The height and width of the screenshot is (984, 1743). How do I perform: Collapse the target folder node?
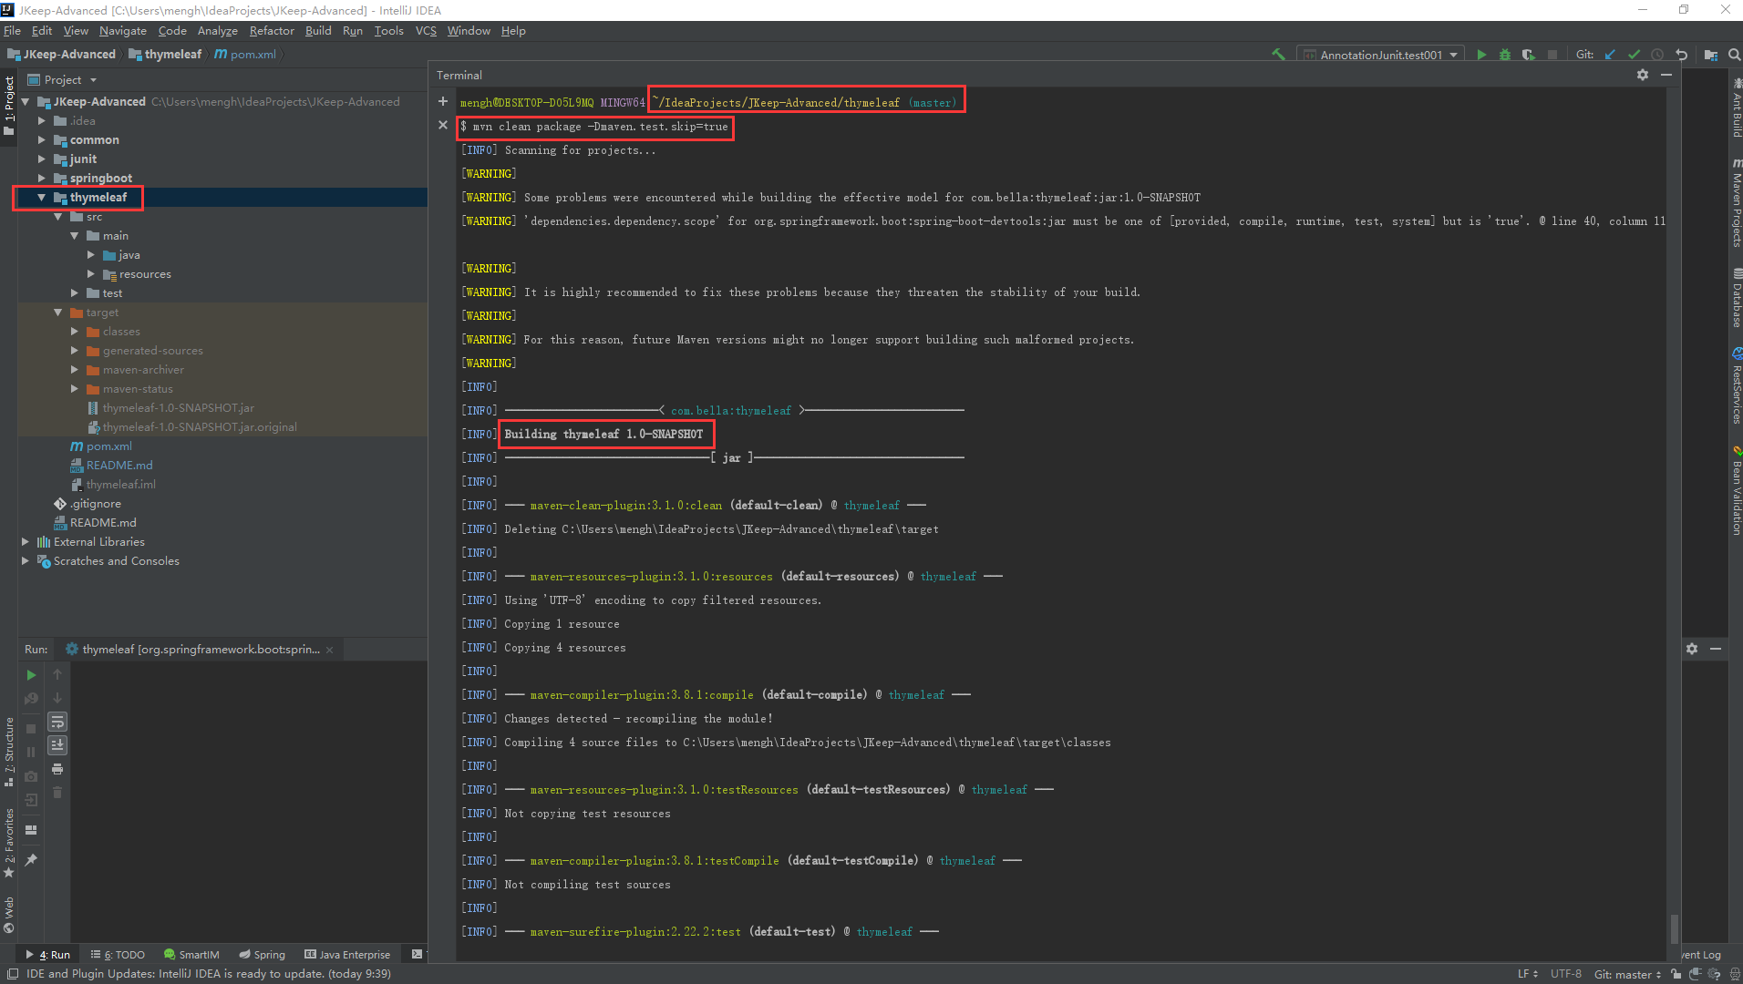pos(58,313)
